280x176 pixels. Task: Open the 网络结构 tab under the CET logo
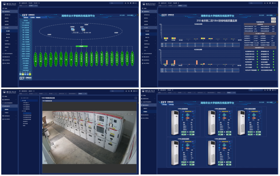click(38, 17)
